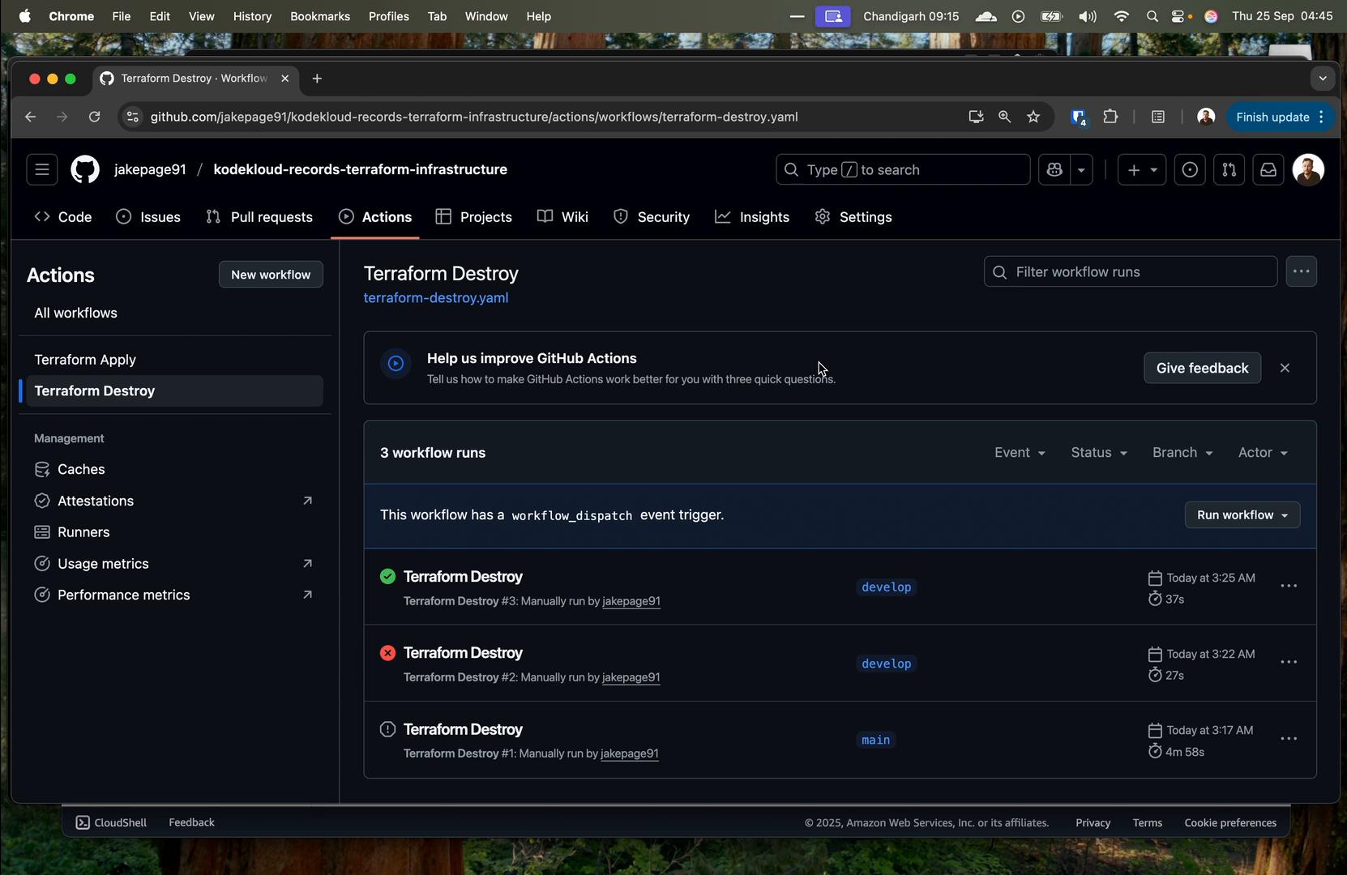The image size is (1347, 875).
Task: Open options menu for Terraform Destroy #2
Action: (1289, 662)
